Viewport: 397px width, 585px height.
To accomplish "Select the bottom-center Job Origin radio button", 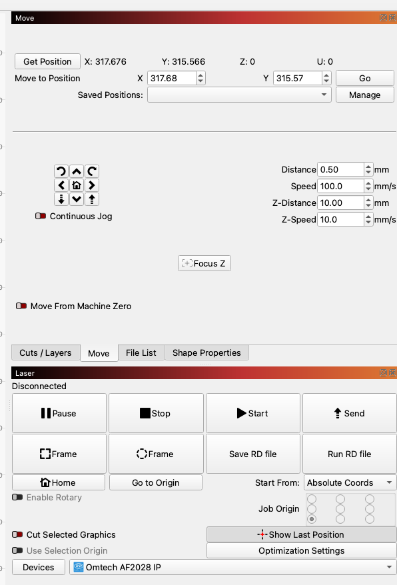I will point(340,518).
